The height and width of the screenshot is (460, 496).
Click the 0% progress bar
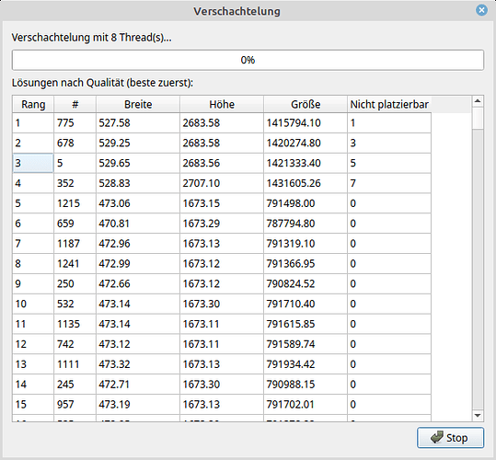coord(248,60)
